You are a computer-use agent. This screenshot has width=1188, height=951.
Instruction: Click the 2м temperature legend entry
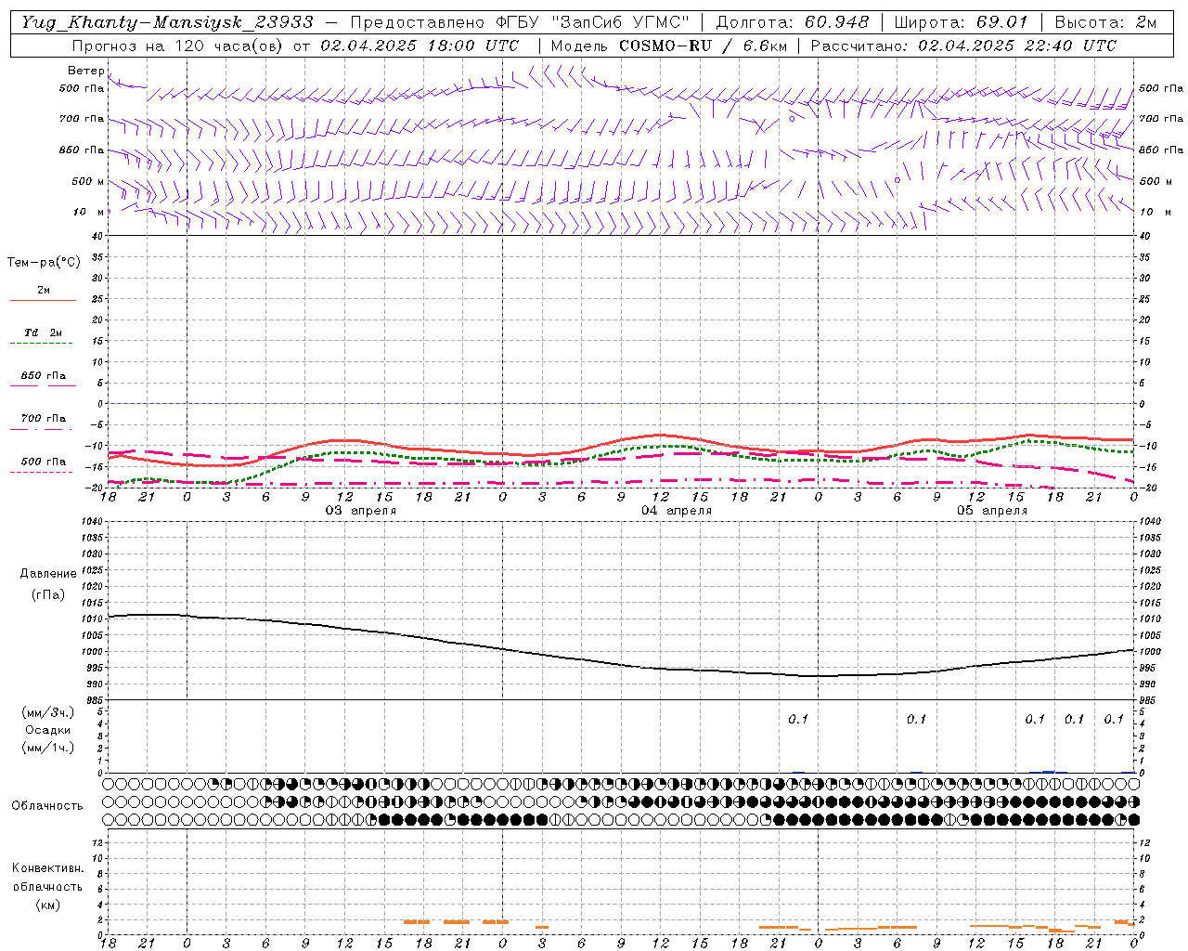[44, 290]
